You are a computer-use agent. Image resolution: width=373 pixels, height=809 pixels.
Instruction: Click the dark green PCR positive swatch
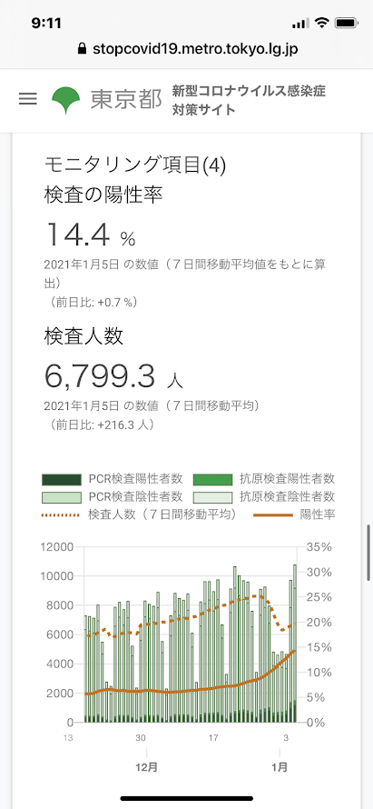tap(62, 479)
